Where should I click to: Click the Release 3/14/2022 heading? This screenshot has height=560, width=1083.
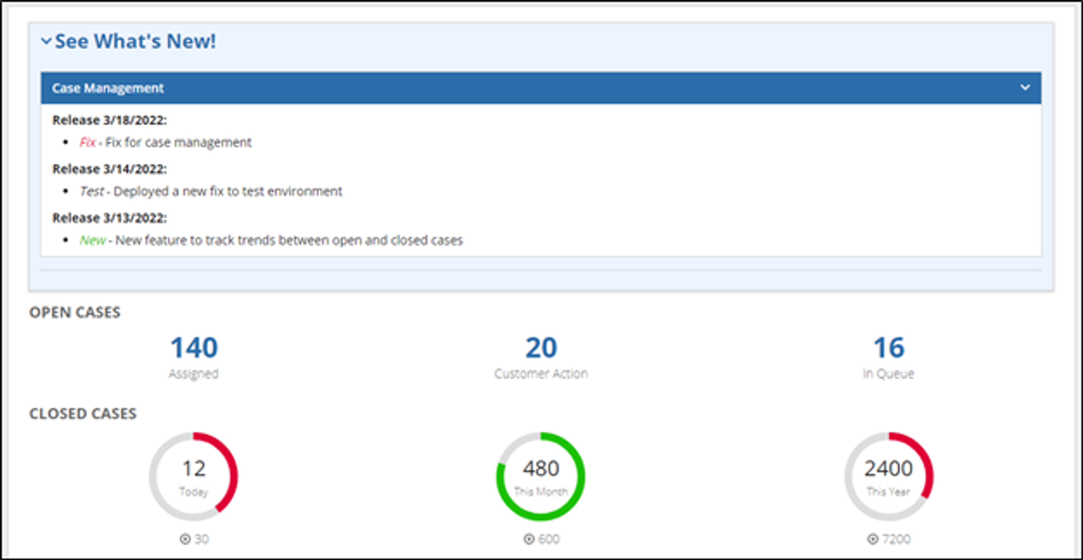[109, 169]
